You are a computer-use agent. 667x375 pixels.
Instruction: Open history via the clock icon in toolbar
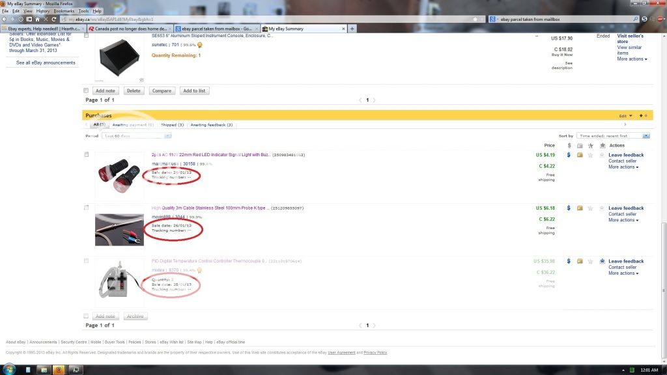pos(20,19)
